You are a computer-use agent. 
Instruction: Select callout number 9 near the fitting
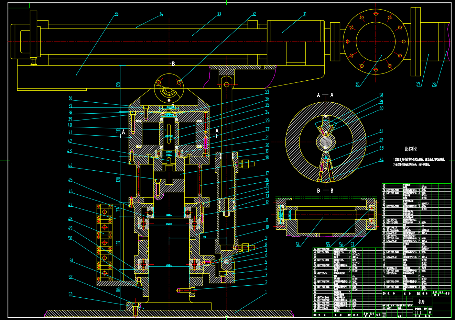[266, 238]
